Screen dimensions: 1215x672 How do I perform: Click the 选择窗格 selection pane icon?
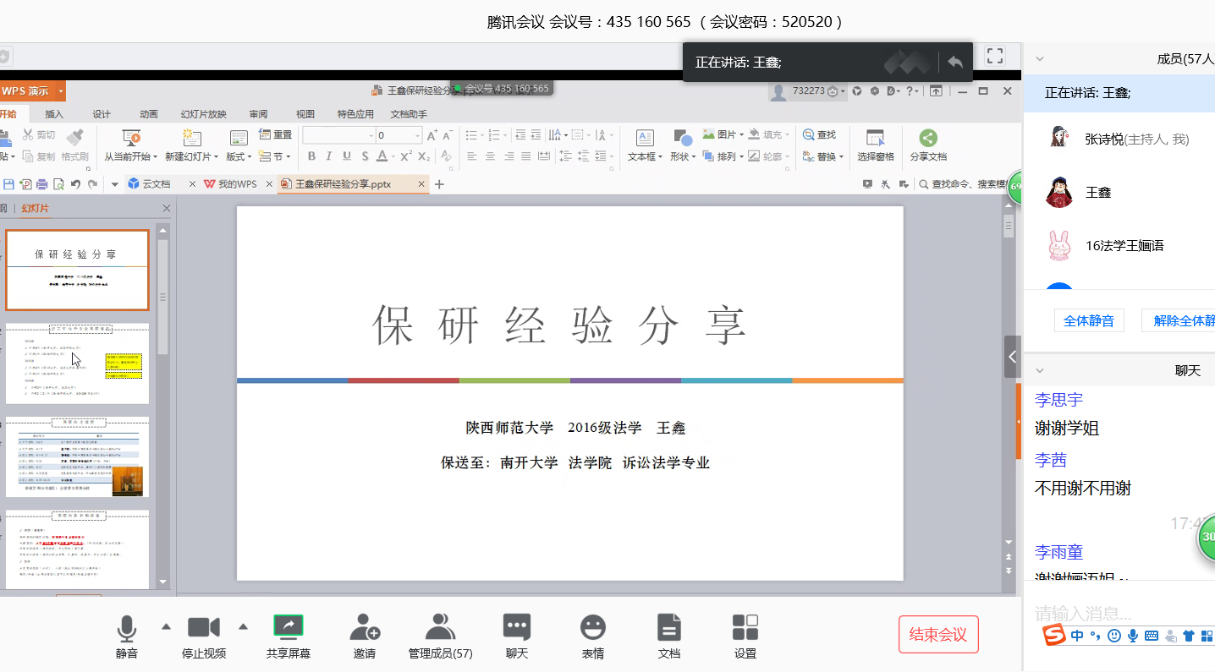[876, 138]
